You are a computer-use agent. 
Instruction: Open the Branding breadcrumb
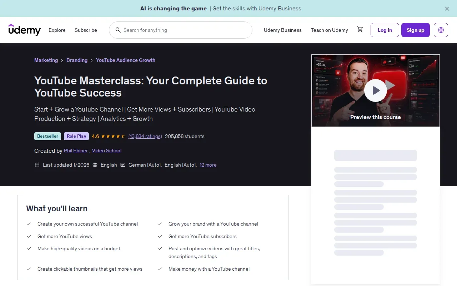point(77,60)
